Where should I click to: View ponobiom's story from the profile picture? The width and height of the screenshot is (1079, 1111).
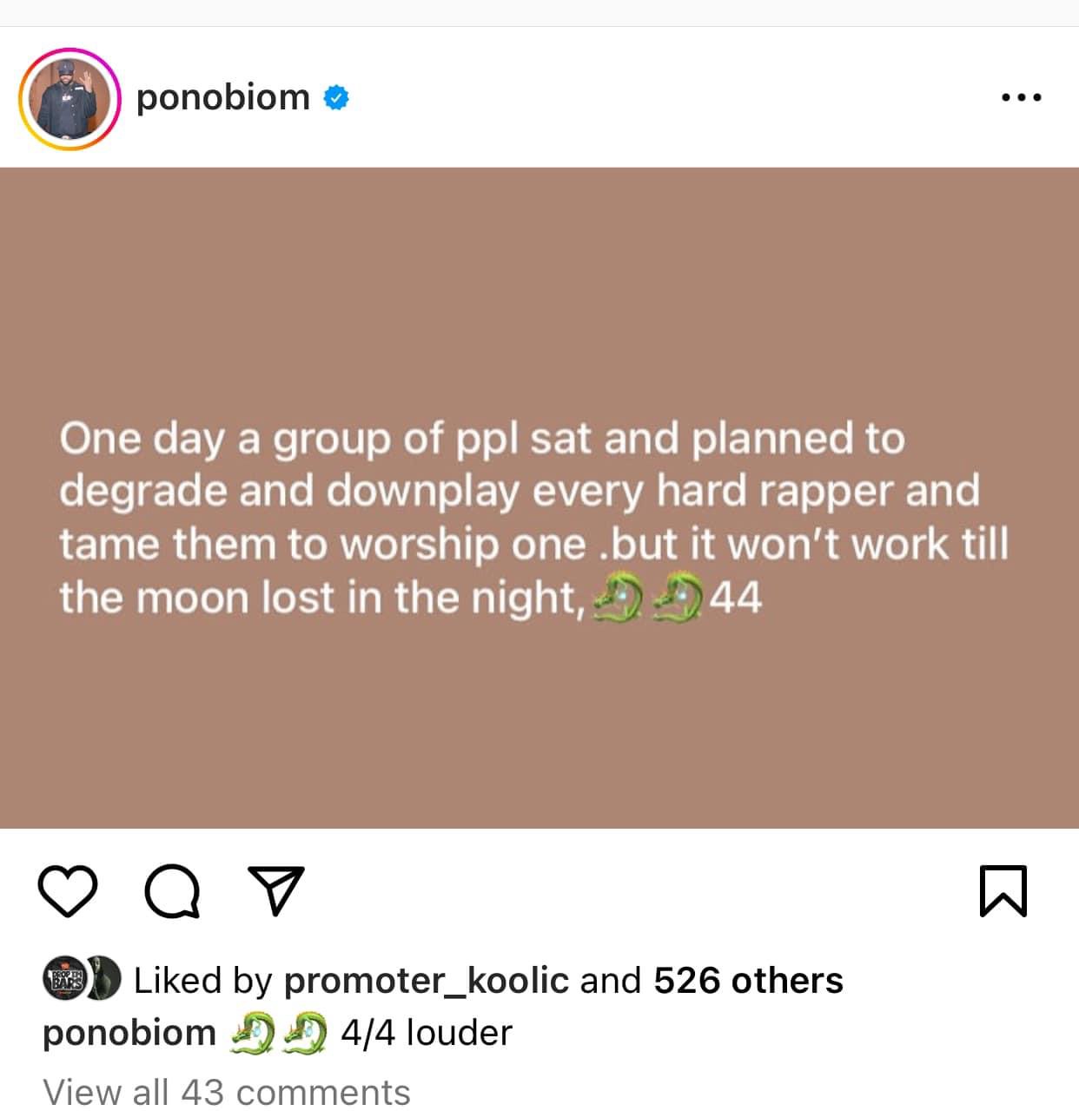[x=70, y=99]
